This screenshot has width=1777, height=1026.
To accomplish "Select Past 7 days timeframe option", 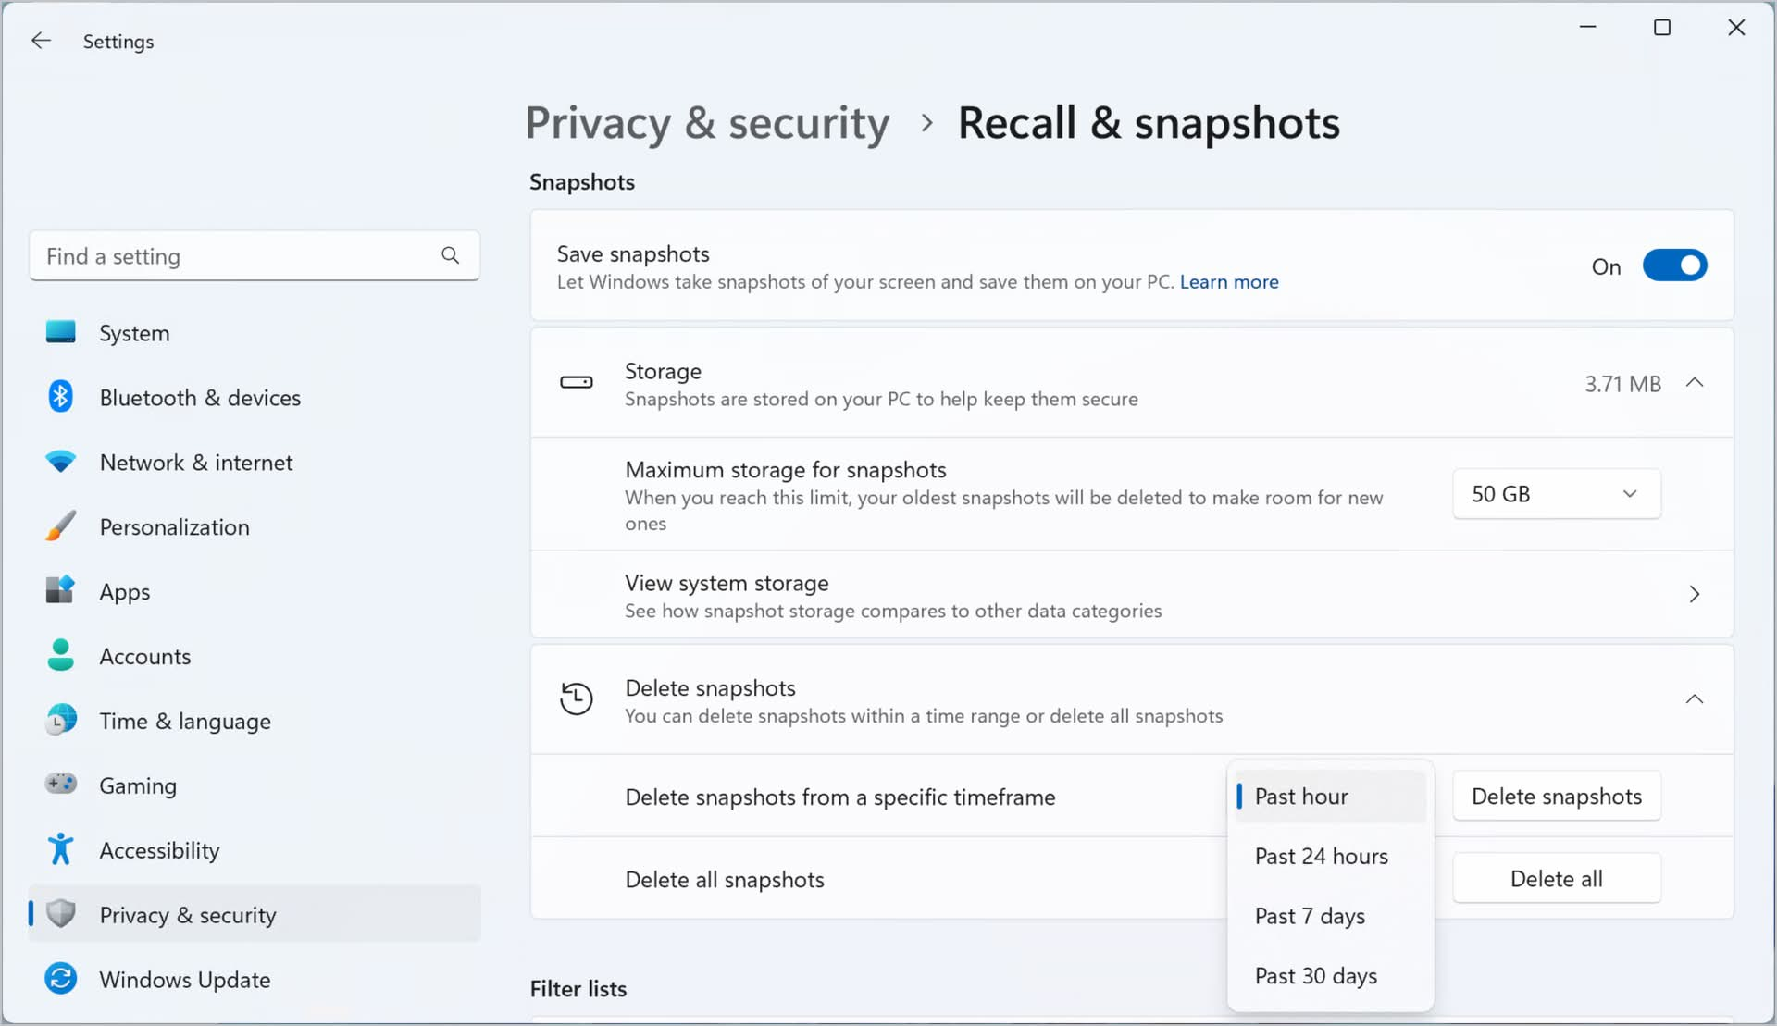I will pos(1310,915).
